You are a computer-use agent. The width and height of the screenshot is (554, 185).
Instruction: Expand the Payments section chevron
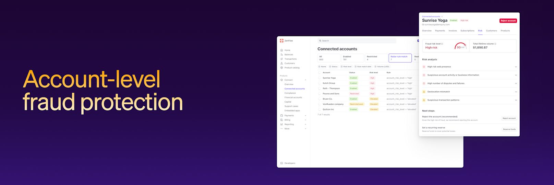pos(305,116)
